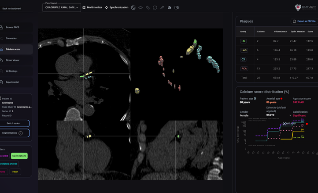The image size is (318, 193).
Task: Go back to dashboard
Action: [x=11, y=8]
